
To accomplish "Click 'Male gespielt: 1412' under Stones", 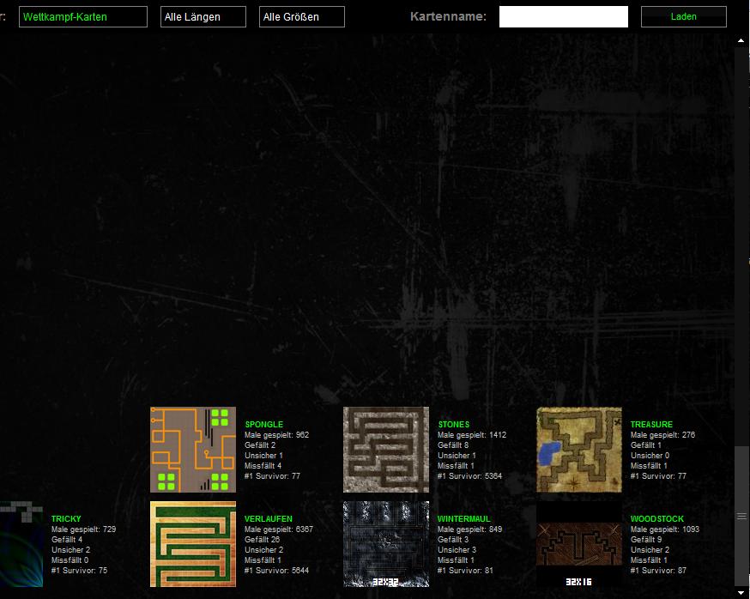I will (x=472, y=435).
